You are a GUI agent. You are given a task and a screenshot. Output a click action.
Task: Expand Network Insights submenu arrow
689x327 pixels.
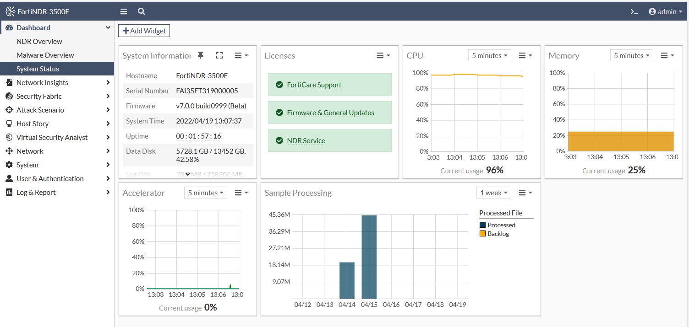[108, 83]
